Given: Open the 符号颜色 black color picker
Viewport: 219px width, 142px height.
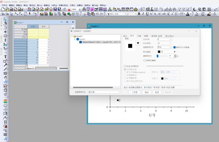Looking at the screenshot, I should 167,52.
